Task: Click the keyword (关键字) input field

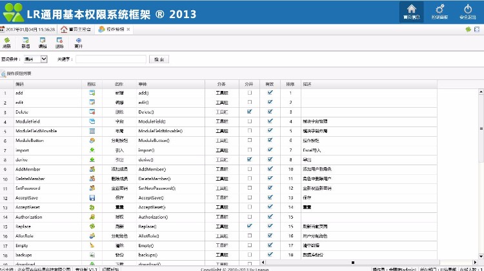Action: pyautogui.click(x=111, y=59)
